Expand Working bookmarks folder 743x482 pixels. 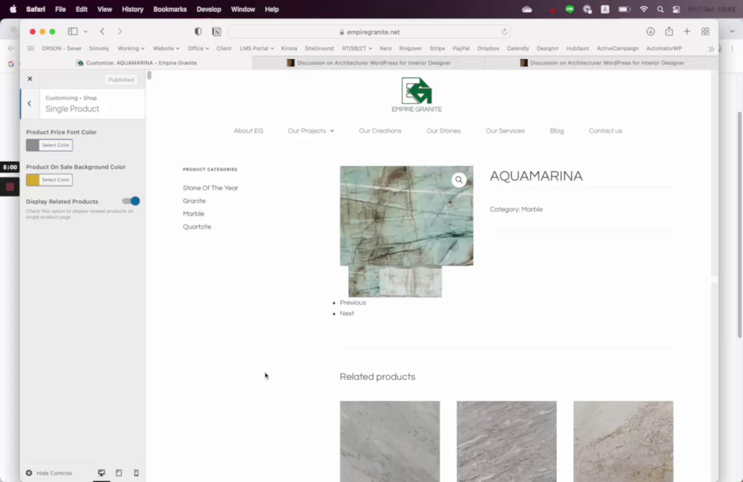(131, 48)
